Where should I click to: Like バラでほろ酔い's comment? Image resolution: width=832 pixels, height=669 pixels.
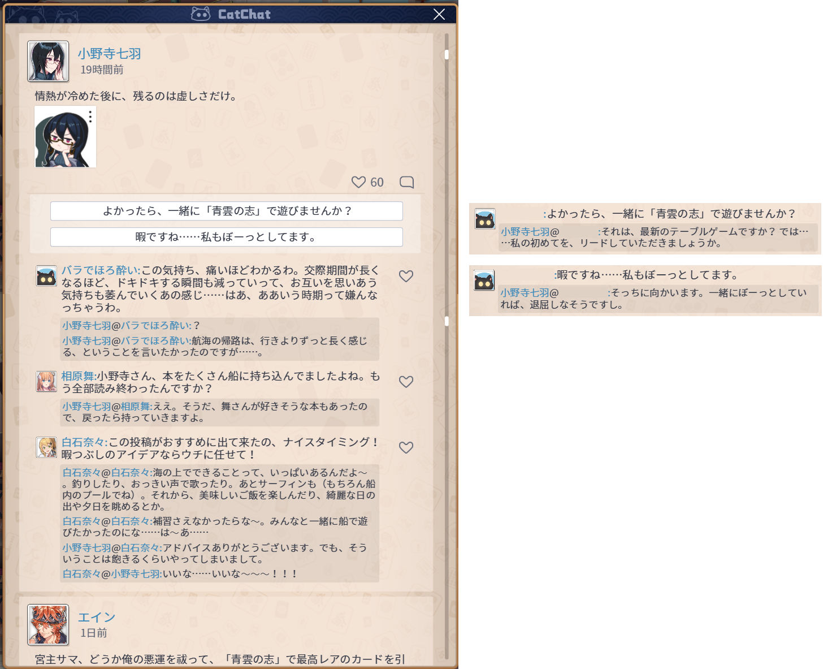click(406, 276)
